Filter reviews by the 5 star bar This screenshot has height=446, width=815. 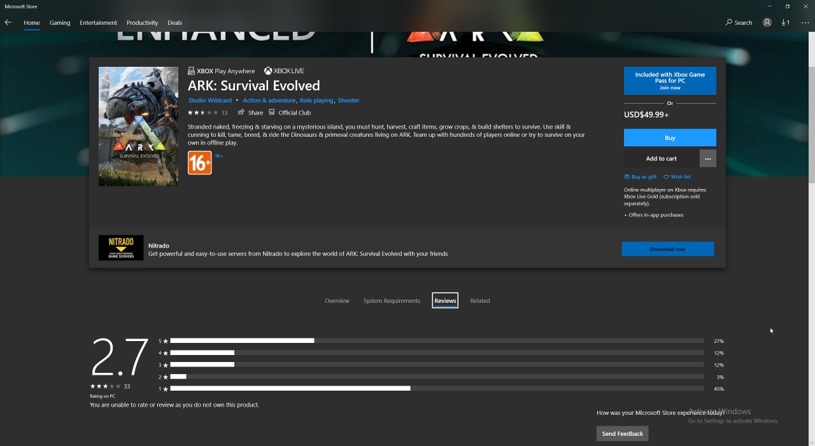pos(436,341)
